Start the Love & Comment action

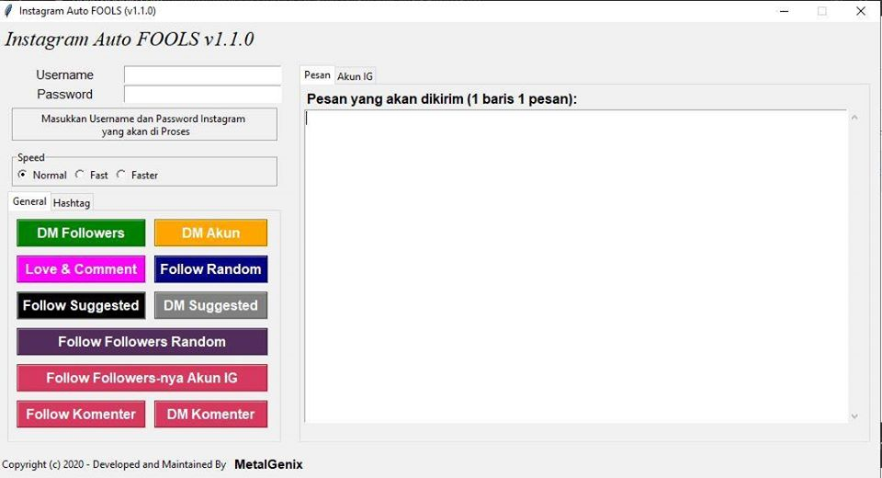click(81, 269)
